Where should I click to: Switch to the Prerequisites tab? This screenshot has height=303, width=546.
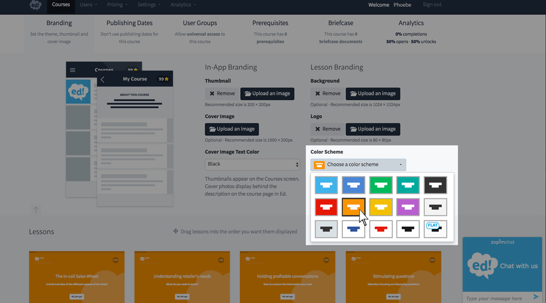tap(270, 32)
